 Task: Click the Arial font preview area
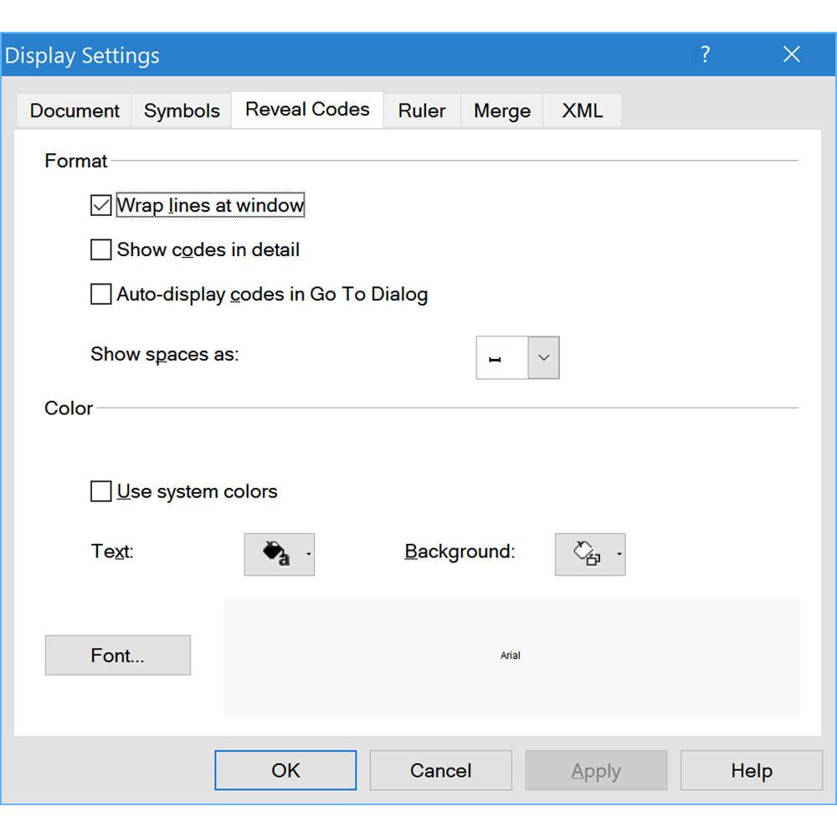tap(511, 656)
